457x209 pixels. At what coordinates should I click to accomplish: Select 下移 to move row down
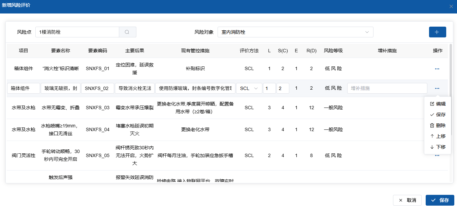coord(437,147)
